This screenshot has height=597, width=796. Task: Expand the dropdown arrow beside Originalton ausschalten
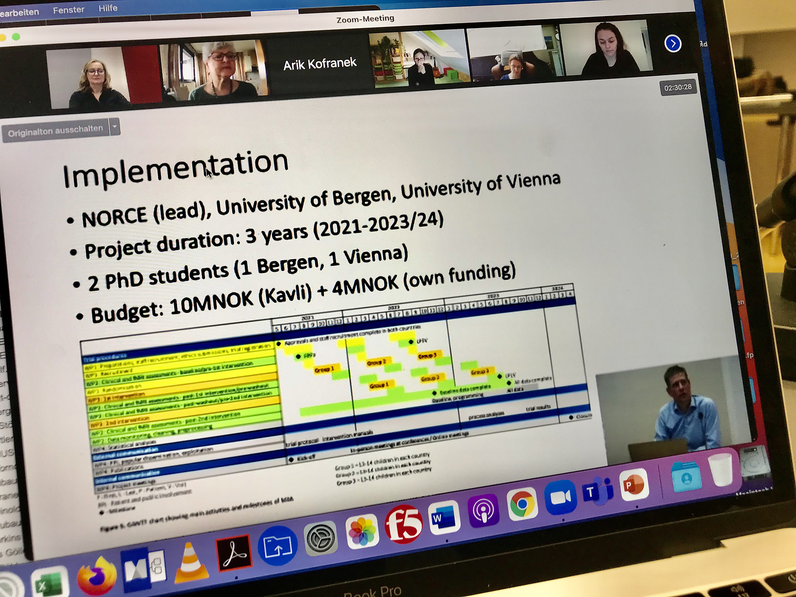[x=114, y=127]
